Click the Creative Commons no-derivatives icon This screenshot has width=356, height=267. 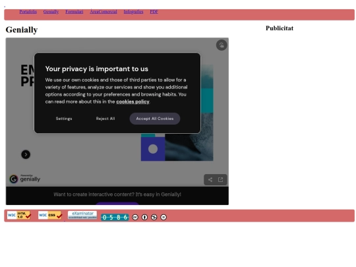pos(163,218)
